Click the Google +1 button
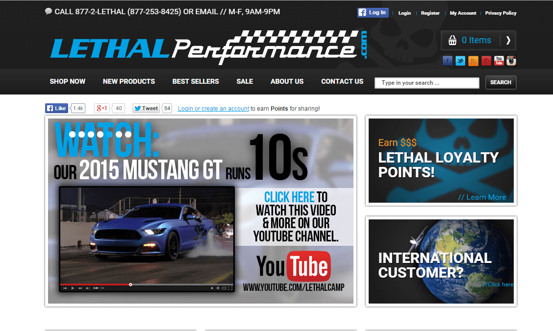553x331 pixels. (102, 108)
